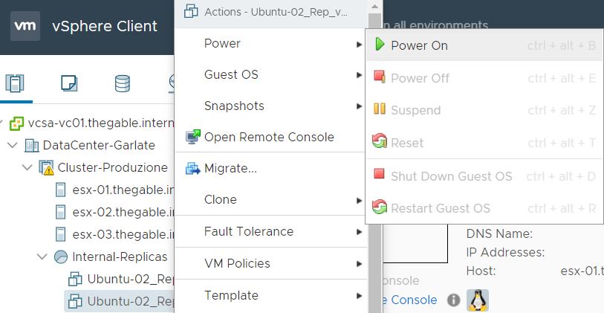Open the Fault Tolerance submenu
604x313 pixels.
pos(359,232)
